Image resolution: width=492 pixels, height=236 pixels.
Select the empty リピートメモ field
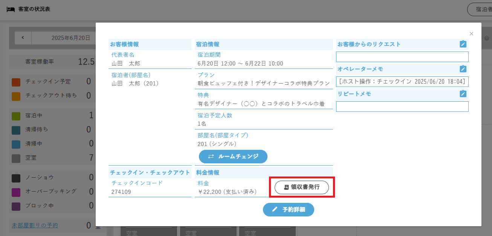[x=402, y=107]
